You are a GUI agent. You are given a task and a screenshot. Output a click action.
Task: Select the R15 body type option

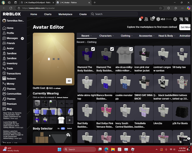point(63,129)
